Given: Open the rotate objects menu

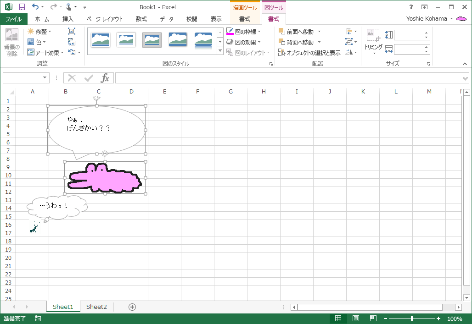Looking at the screenshot, I should pos(351,52).
